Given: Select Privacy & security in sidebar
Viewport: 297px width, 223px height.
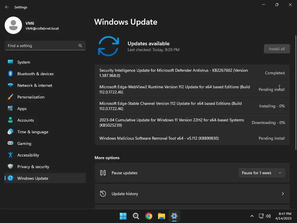Looking at the screenshot, I should pos(45,166).
